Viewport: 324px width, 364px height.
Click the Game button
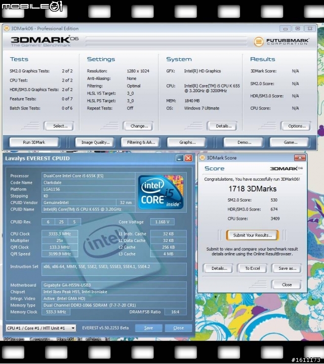tap(290, 142)
